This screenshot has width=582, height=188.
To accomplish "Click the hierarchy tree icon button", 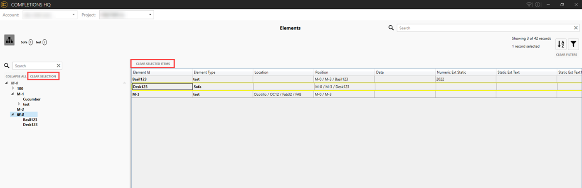I will click(x=10, y=40).
